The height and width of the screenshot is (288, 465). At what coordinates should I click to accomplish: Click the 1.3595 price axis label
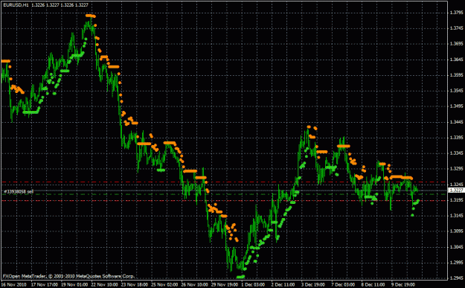point(456,75)
